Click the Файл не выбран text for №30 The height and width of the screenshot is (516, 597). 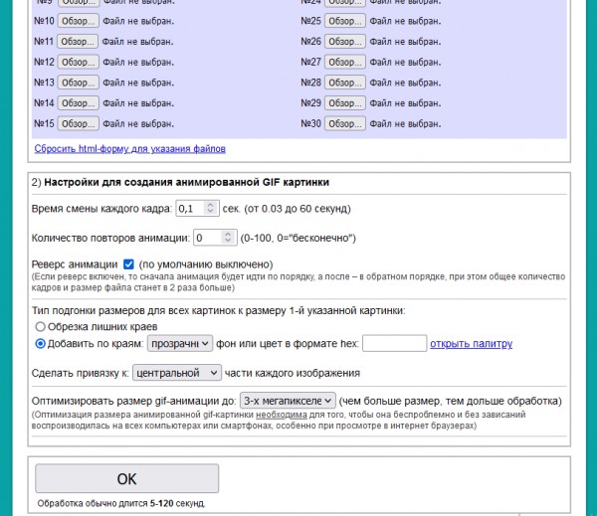pyautogui.click(x=405, y=123)
